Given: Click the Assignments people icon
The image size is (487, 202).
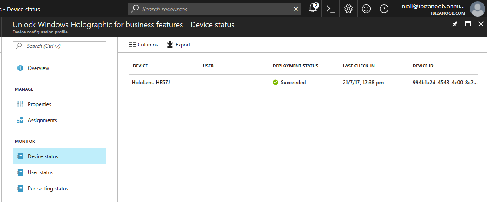Looking at the screenshot, I should click(20, 120).
